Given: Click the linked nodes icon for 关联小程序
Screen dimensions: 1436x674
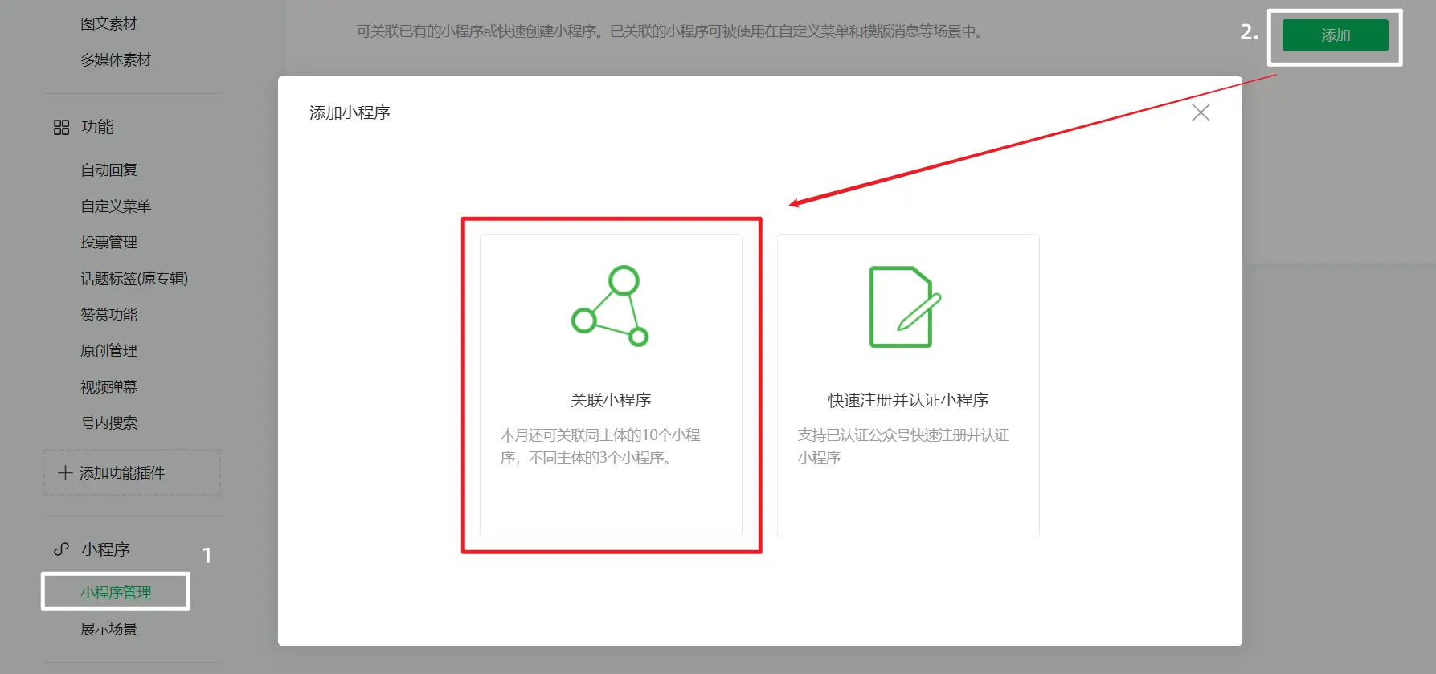Looking at the screenshot, I should tap(610, 306).
